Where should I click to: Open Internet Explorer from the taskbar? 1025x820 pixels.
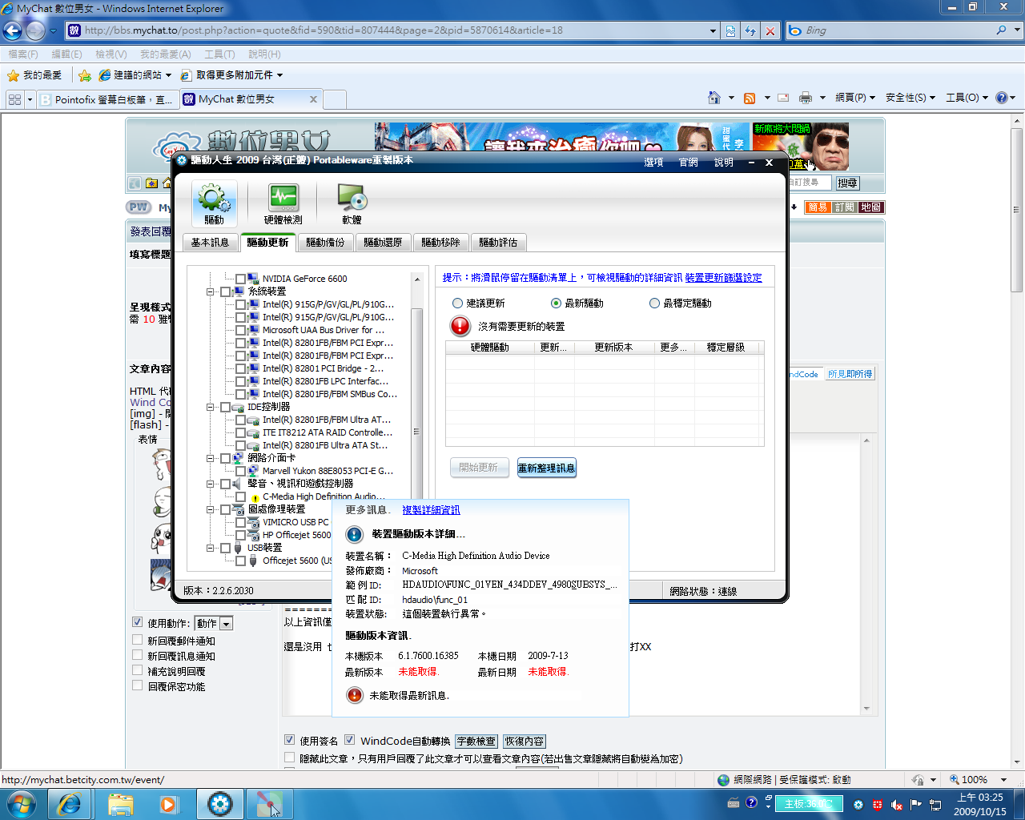click(x=70, y=803)
